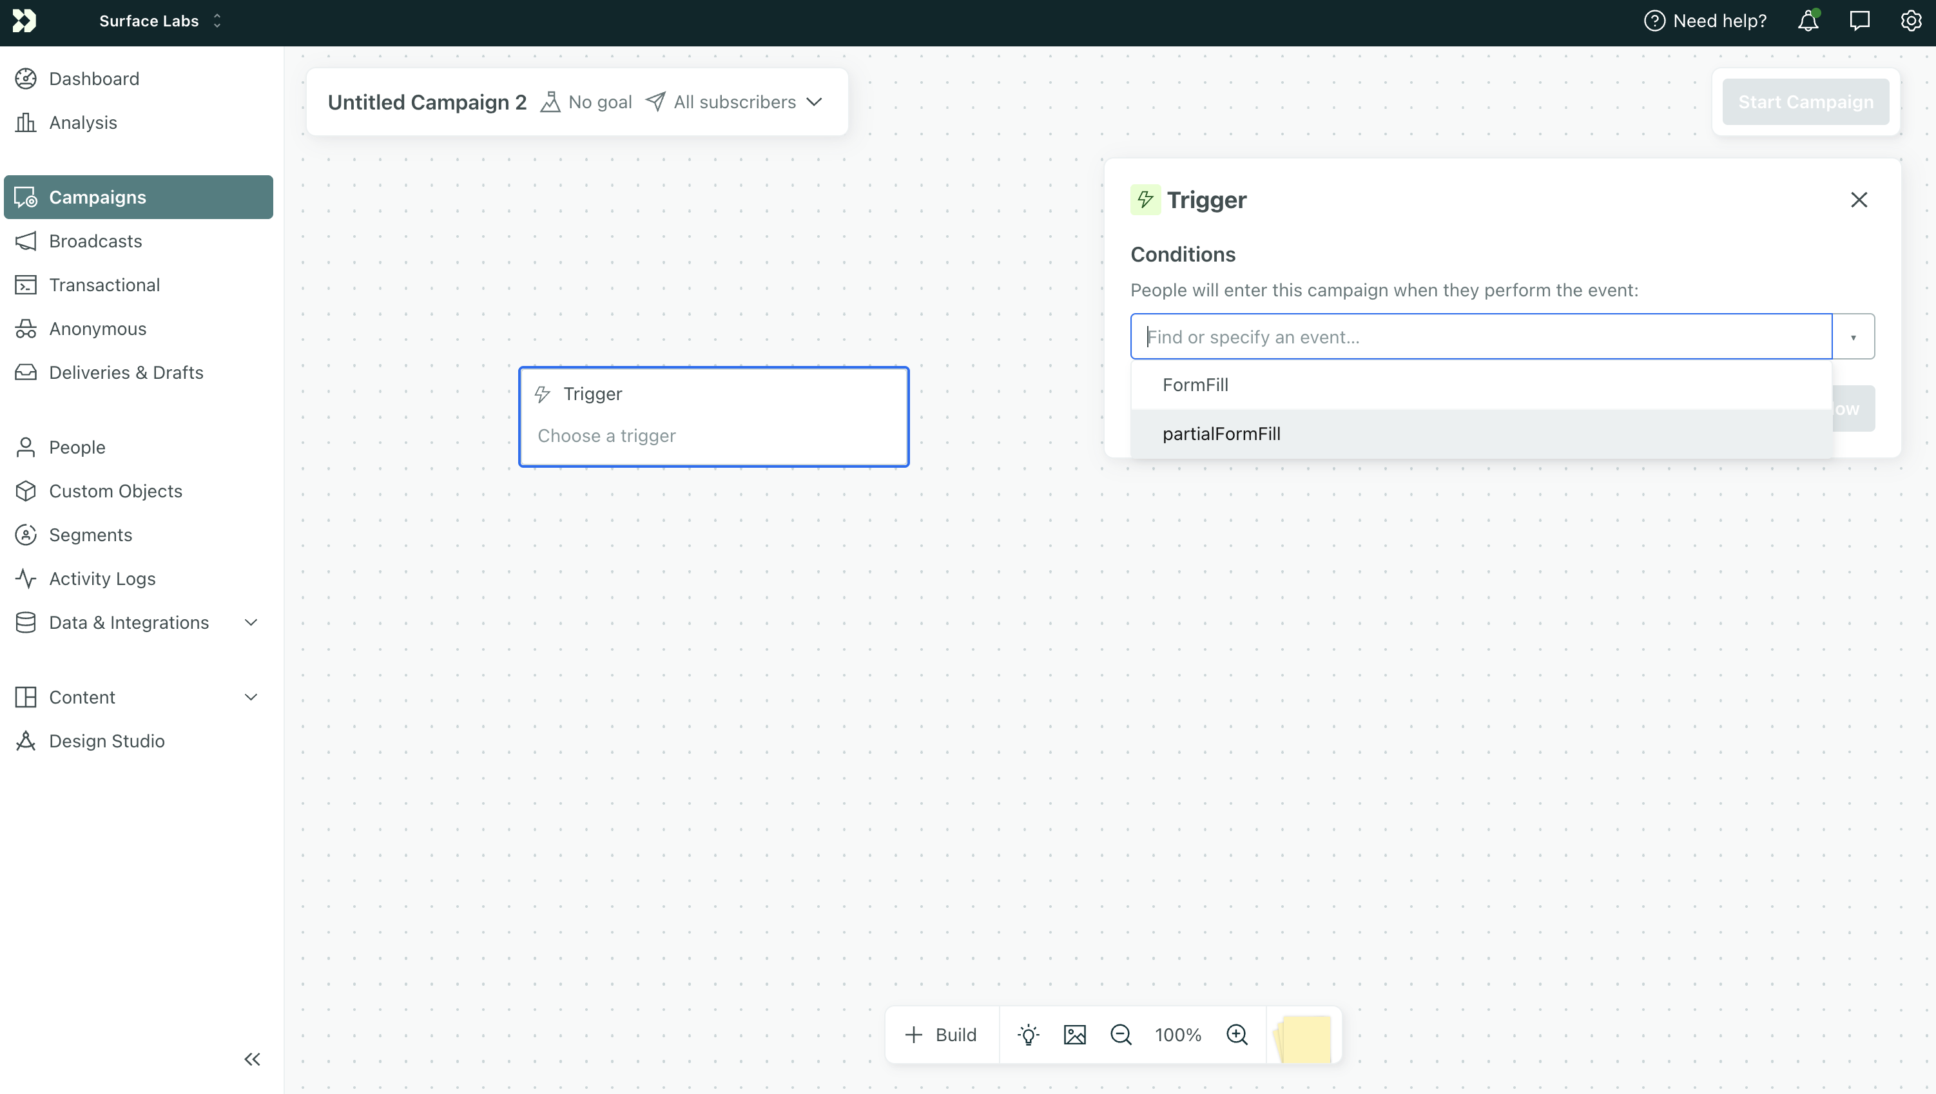This screenshot has width=1936, height=1094.
Task: Click the No goal flag icon
Action: pos(550,102)
